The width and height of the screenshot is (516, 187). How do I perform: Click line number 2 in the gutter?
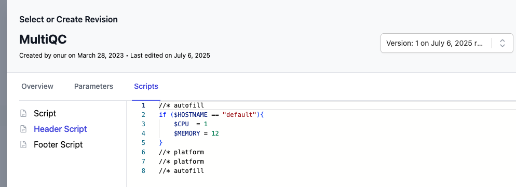(143, 115)
